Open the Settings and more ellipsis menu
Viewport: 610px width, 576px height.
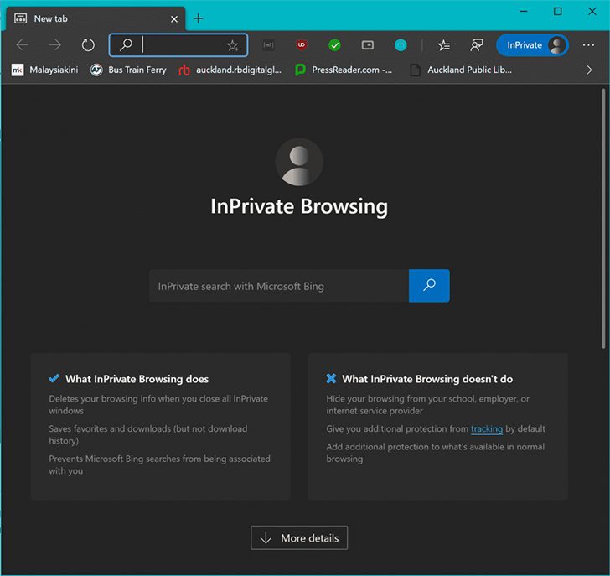click(x=588, y=45)
